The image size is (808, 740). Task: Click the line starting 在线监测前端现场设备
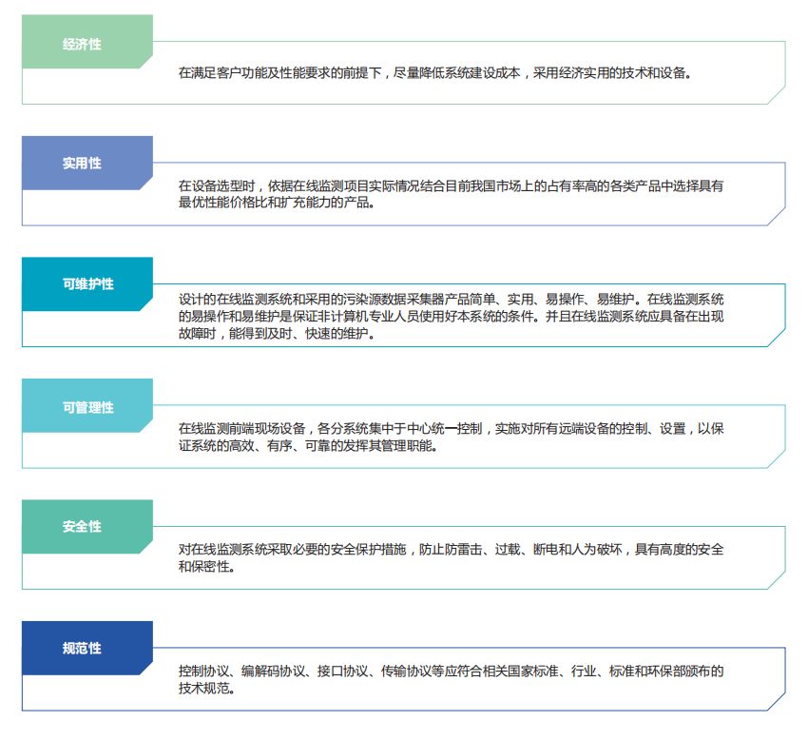pos(451,429)
